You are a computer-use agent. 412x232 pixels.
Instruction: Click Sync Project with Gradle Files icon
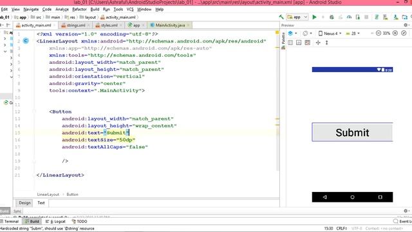(377, 17)
